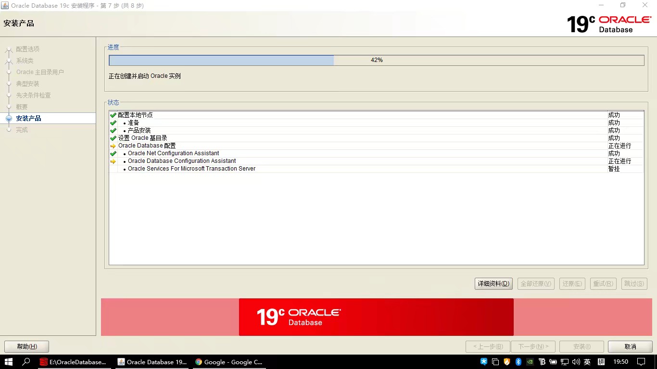The height and width of the screenshot is (369, 657).
Task: Open the Bluetooth icon in the system tray
Action: (518, 361)
